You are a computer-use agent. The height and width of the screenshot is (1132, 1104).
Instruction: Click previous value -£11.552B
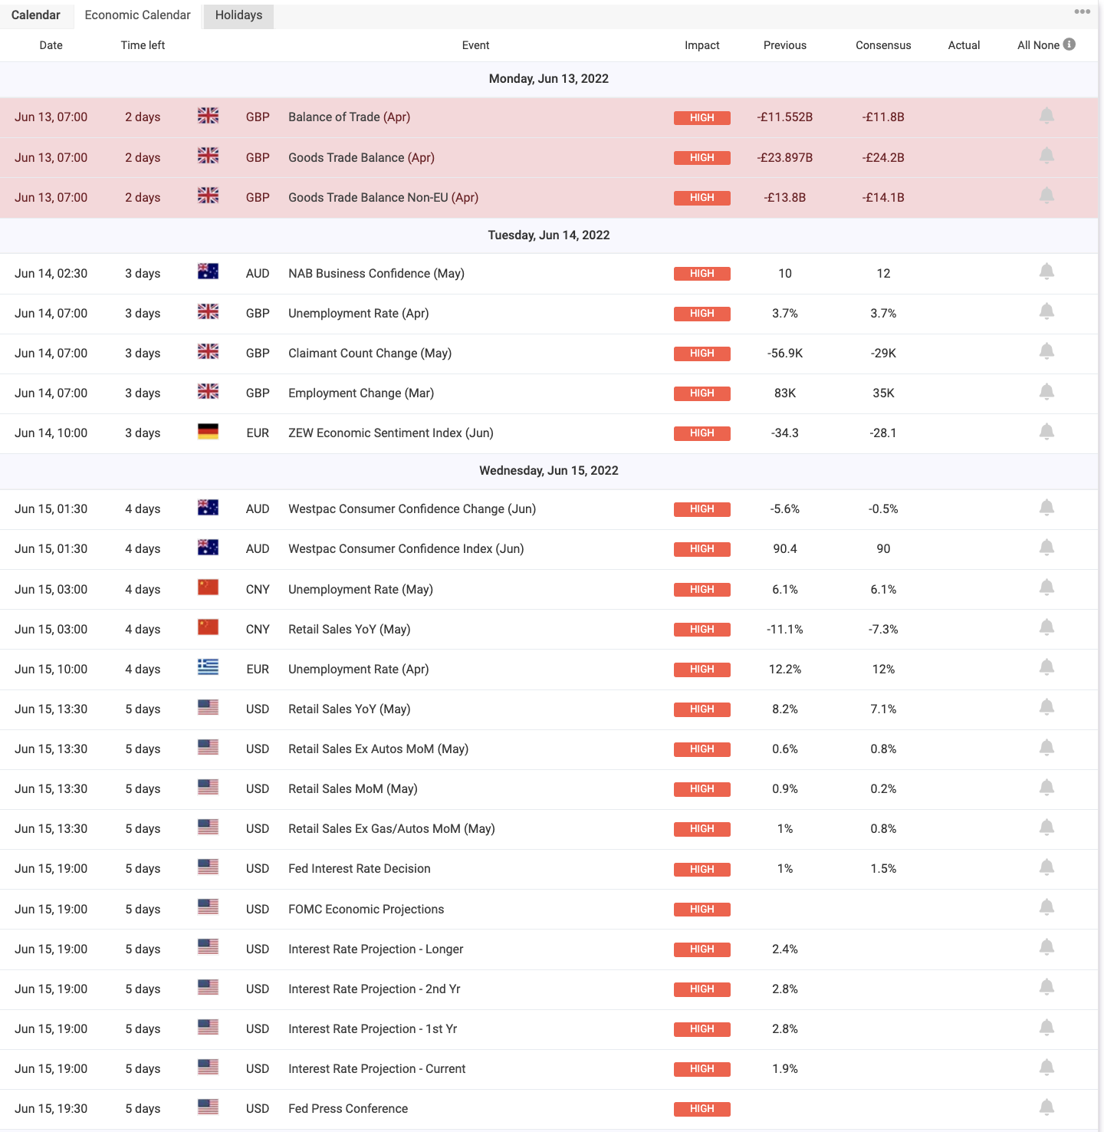pyautogui.click(x=785, y=117)
